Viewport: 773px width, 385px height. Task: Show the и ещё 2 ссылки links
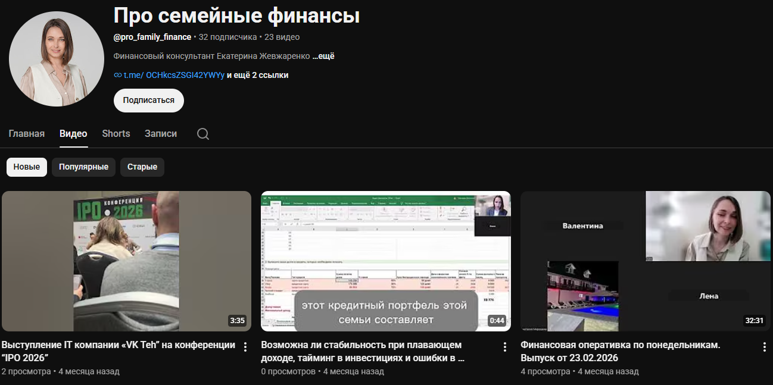pos(258,75)
